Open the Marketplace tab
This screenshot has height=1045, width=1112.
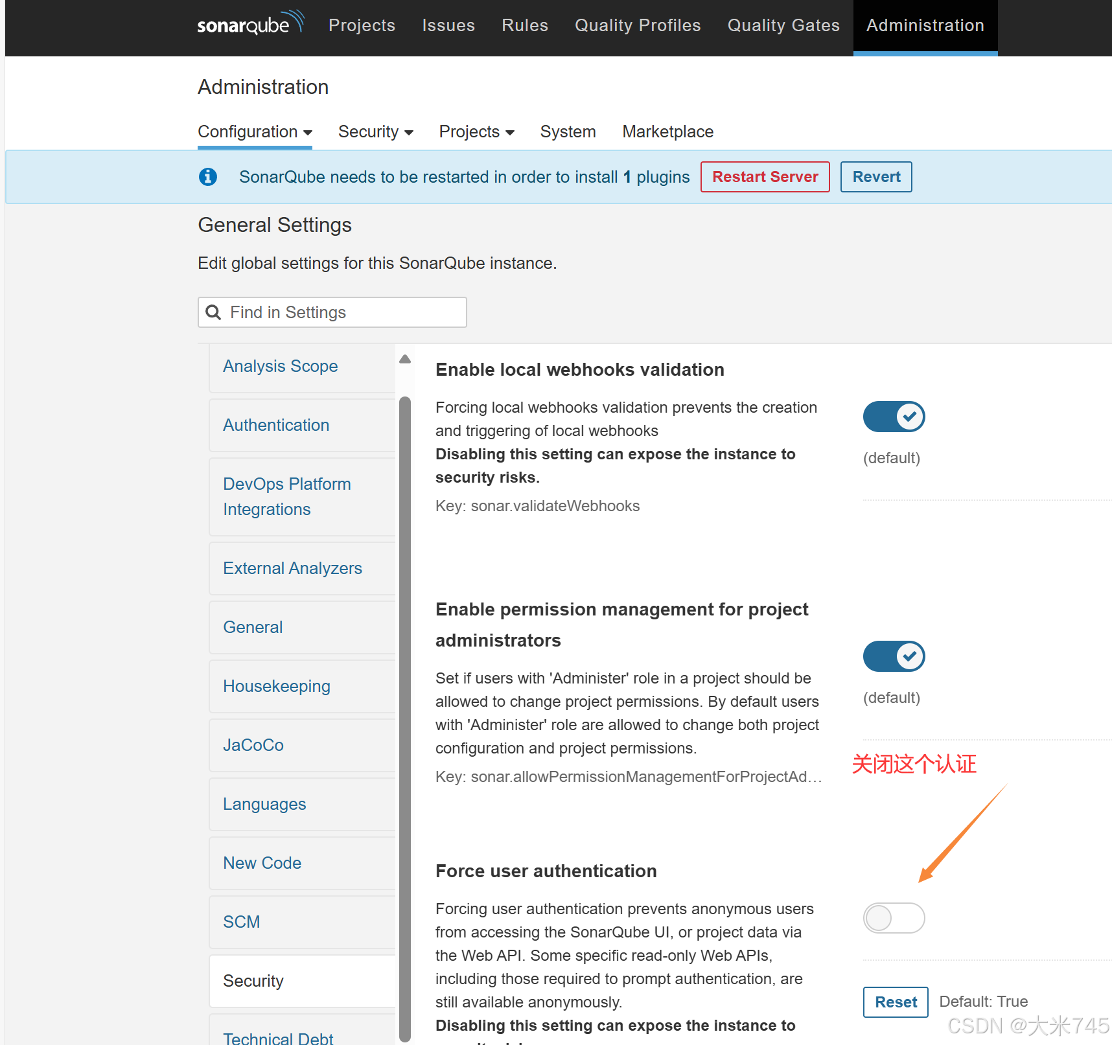click(x=667, y=132)
